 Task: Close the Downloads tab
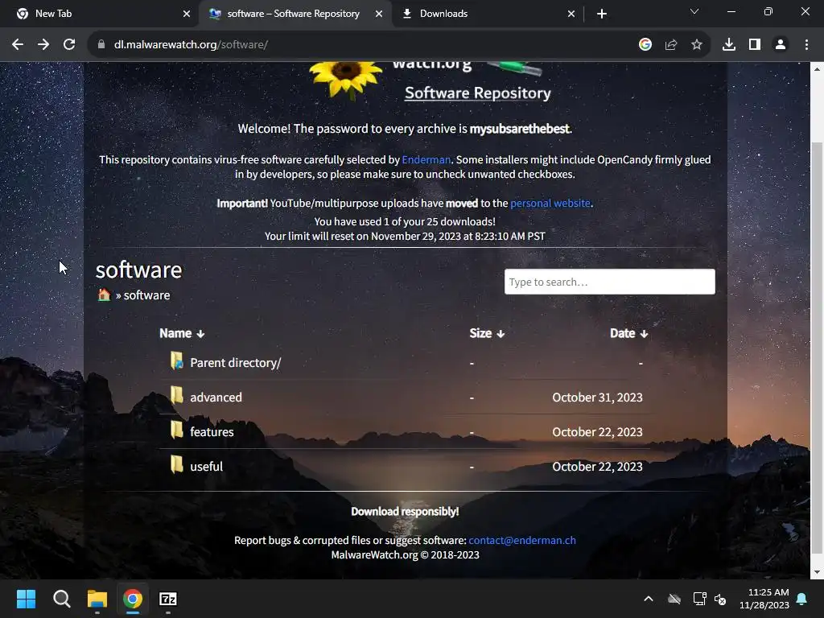pos(571,14)
